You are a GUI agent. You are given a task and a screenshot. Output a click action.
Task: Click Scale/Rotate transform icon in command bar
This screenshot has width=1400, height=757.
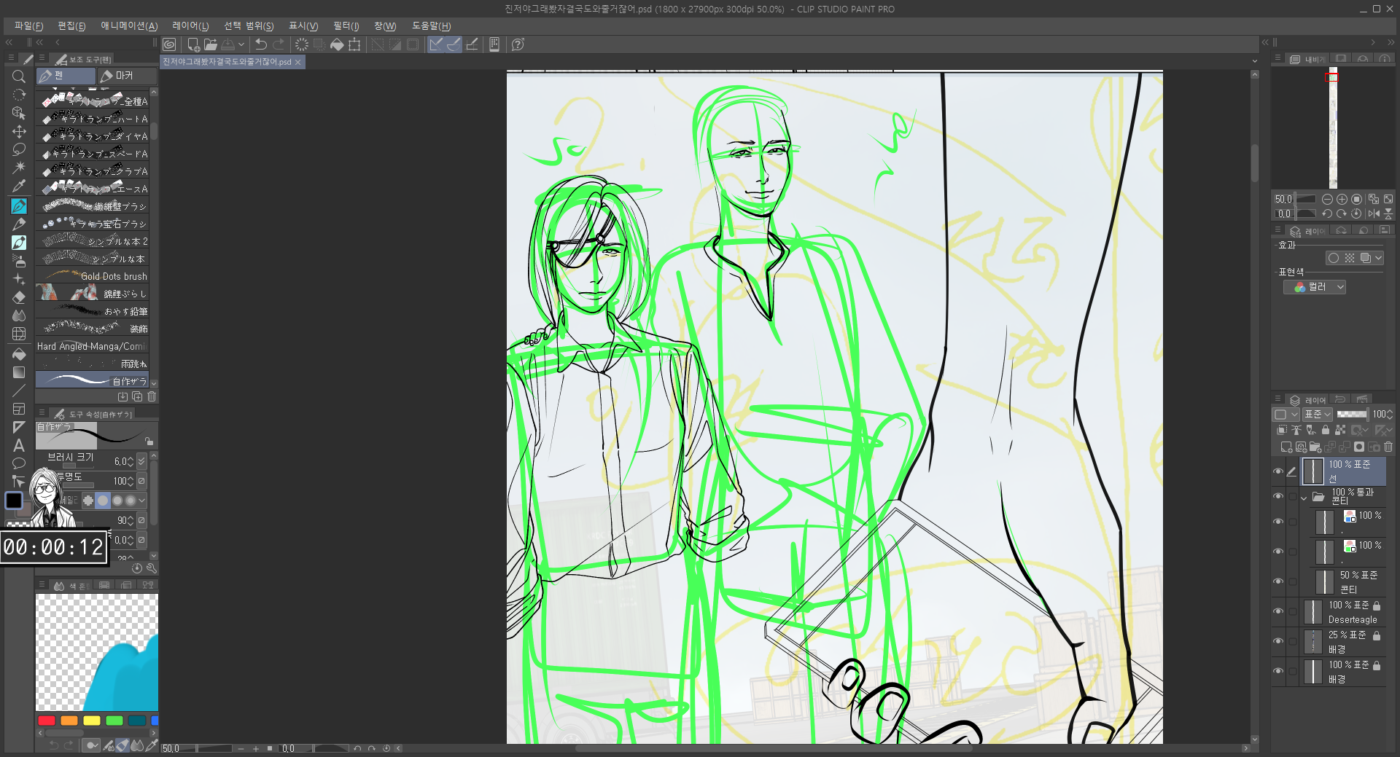(354, 44)
